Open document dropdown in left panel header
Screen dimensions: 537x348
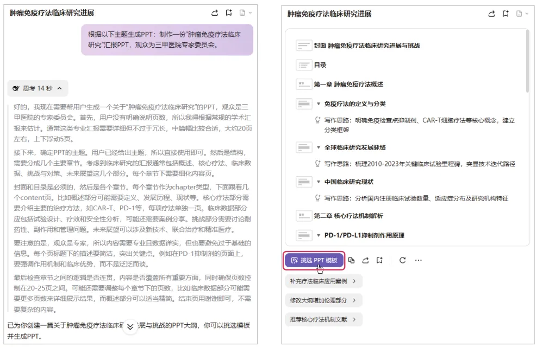coord(246,13)
